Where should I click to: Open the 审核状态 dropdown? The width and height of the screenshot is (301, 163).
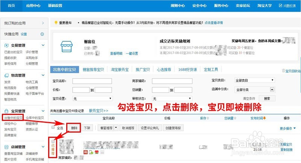[172, 98]
